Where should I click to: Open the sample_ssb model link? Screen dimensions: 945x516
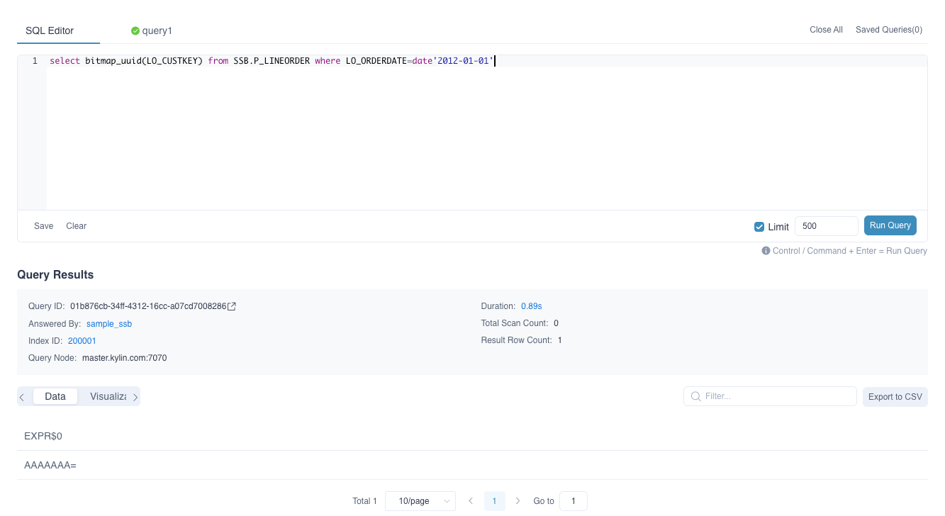[109, 324]
